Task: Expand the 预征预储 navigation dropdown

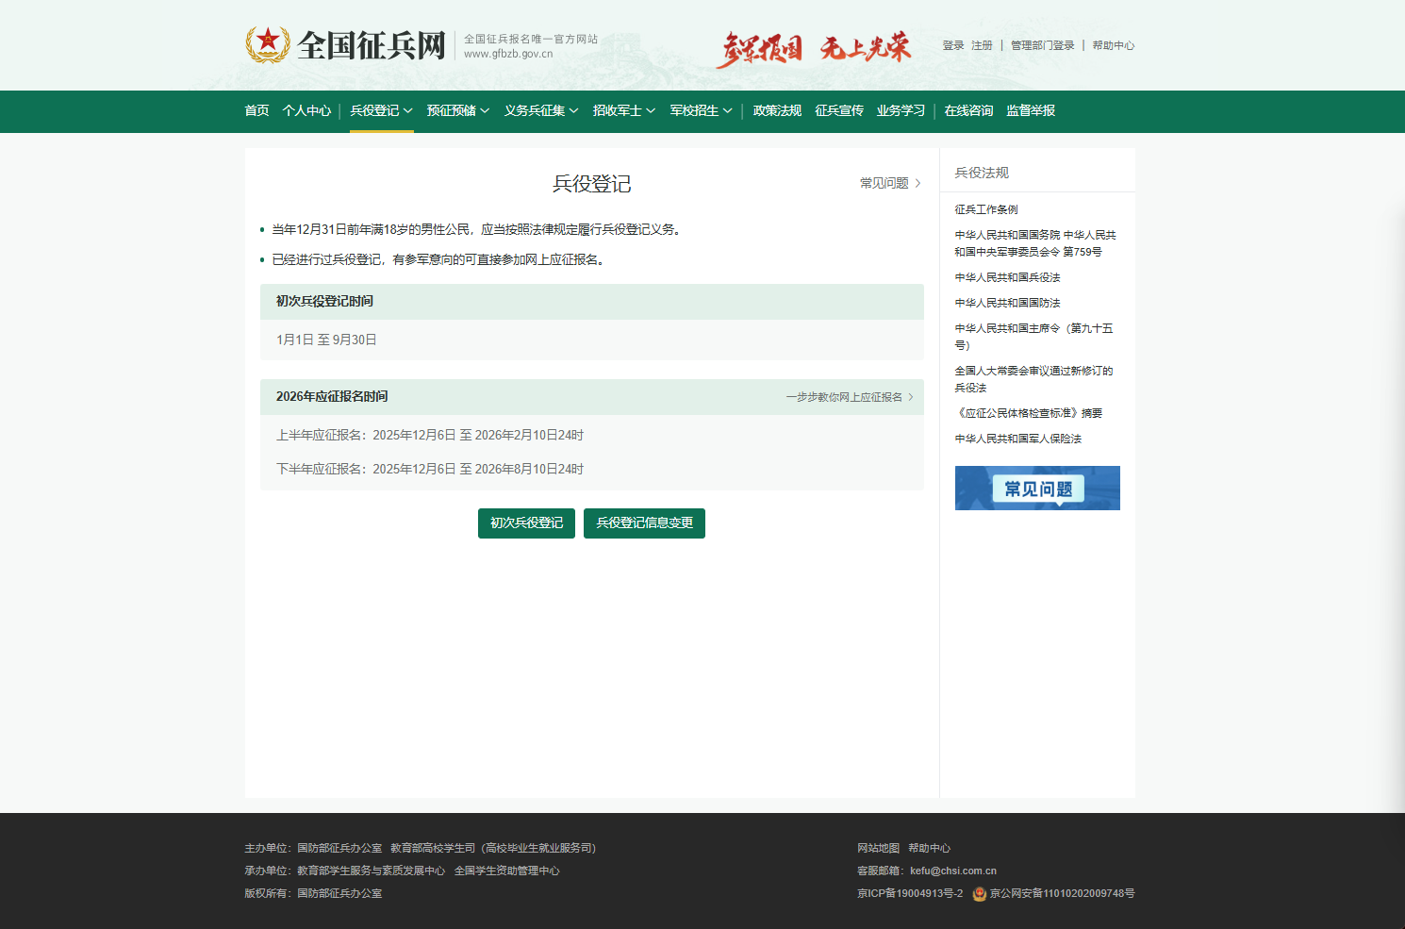Action: tap(457, 111)
